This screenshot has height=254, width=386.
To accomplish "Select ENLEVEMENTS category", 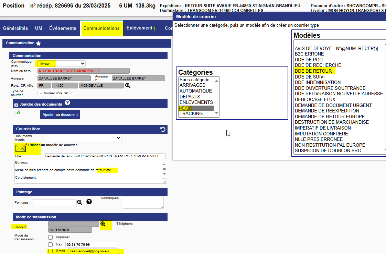I will point(196,102).
